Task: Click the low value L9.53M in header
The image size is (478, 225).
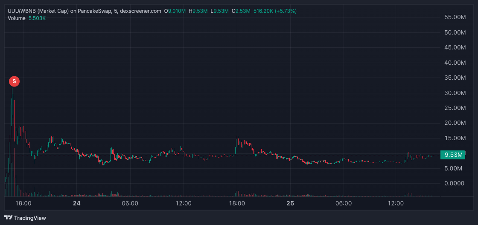Action: click(x=220, y=11)
